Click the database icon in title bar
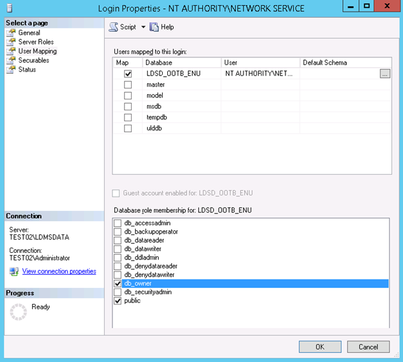 (x=9, y=8)
